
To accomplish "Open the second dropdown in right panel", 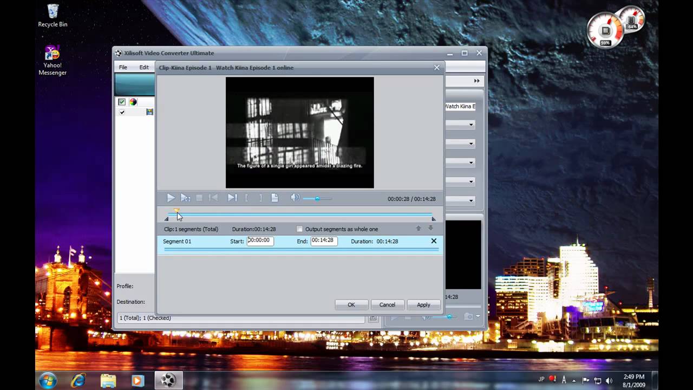I will click(471, 144).
